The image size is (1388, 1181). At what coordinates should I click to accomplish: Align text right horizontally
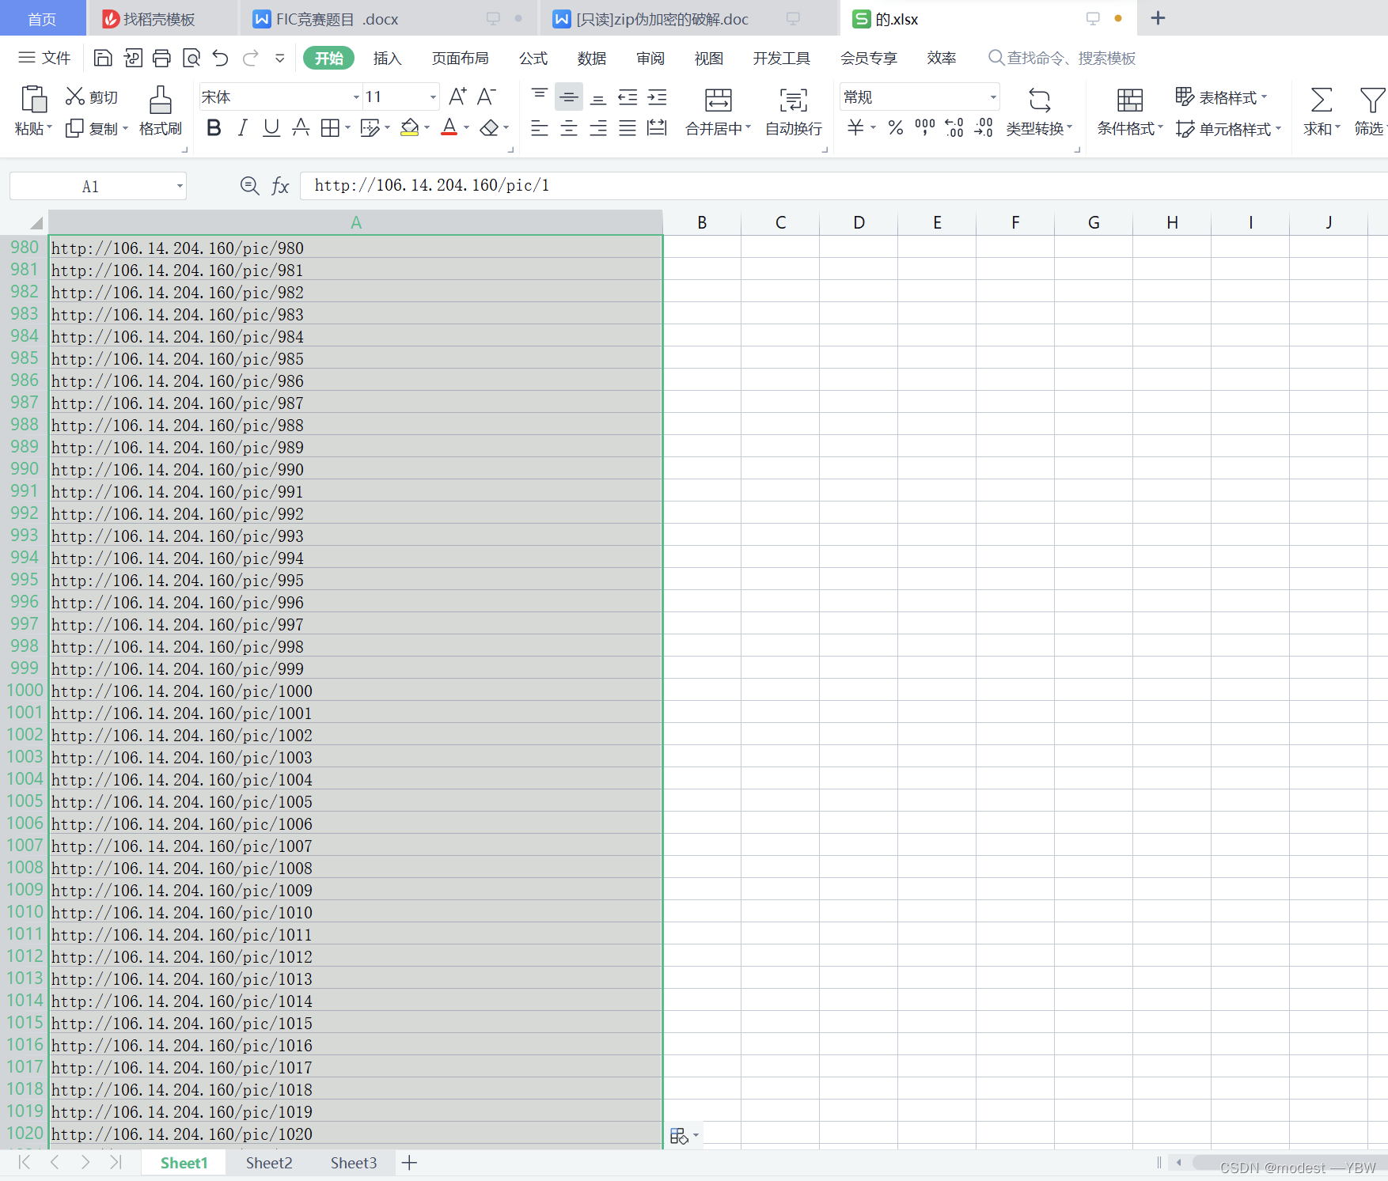point(598,127)
